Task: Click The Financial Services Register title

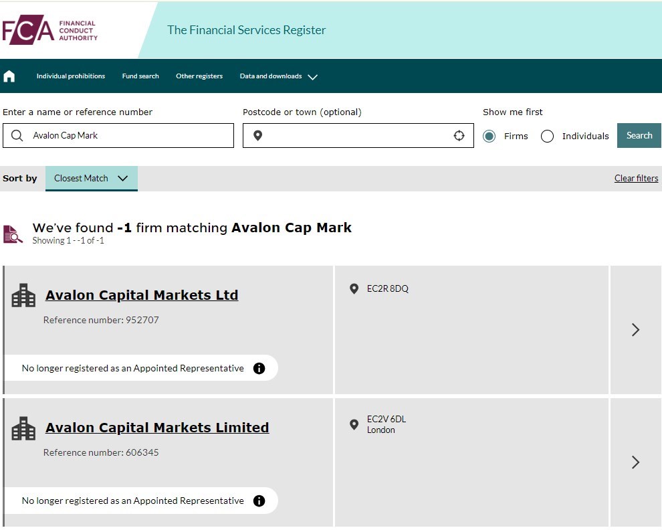Action: pyautogui.click(x=247, y=30)
